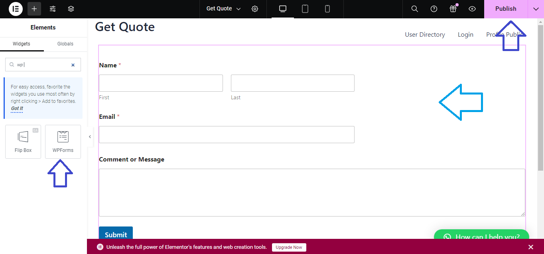
Task: Select the WPForms widget
Action: [x=63, y=142]
